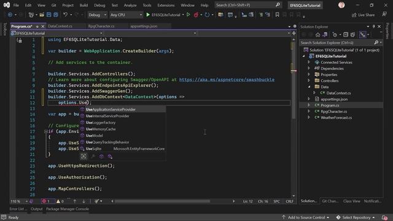Click Start Without Debugging outline play icon
Image resolution: width=393 pixels, height=221 pixels.
[189, 15]
